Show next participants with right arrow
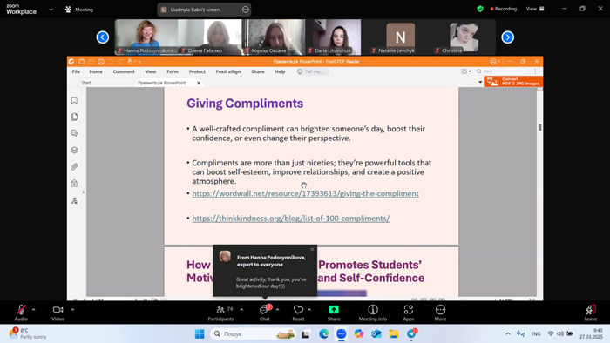The image size is (610, 343). (508, 37)
